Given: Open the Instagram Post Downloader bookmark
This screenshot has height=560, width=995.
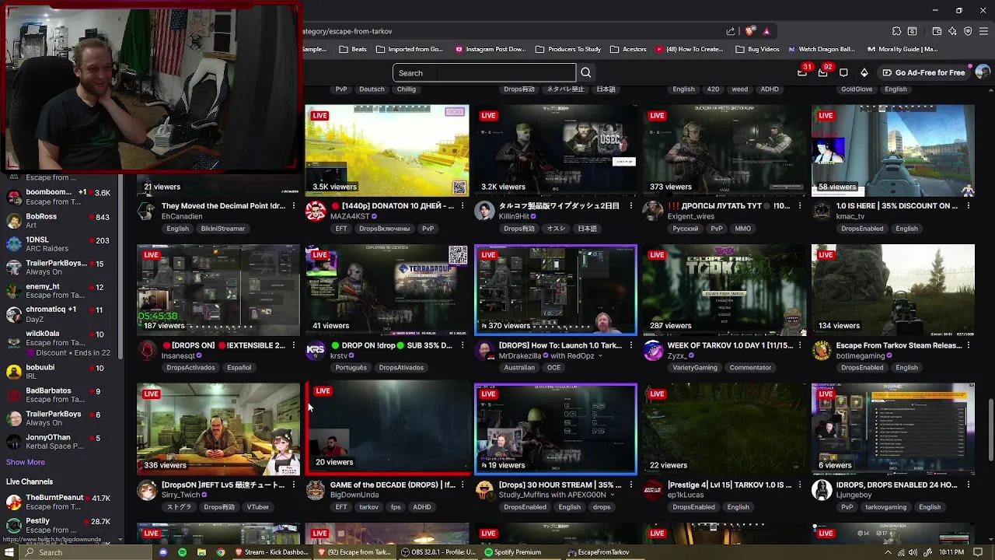Looking at the screenshot, I should (491, 49).
